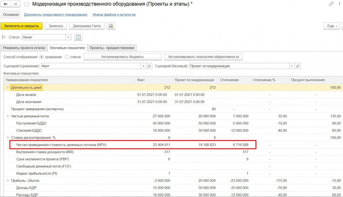Click the status flag icon

click(x=4, y=37)
